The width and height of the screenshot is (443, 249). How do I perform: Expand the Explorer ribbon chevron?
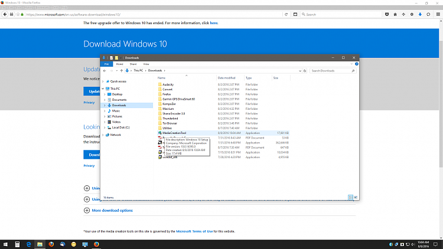coord(351,64)
